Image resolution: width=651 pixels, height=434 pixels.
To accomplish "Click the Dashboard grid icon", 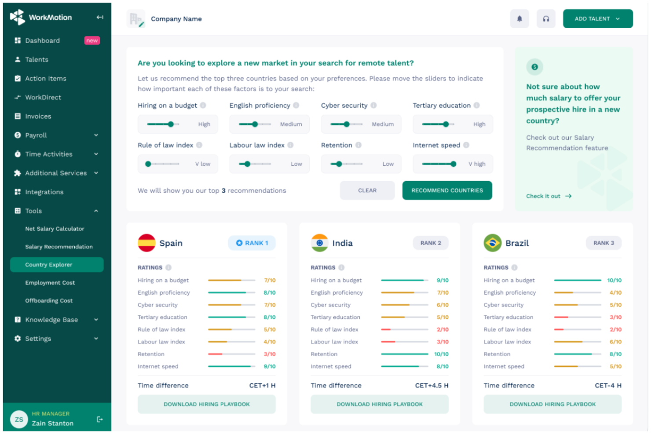I will (x=18, y=40).
